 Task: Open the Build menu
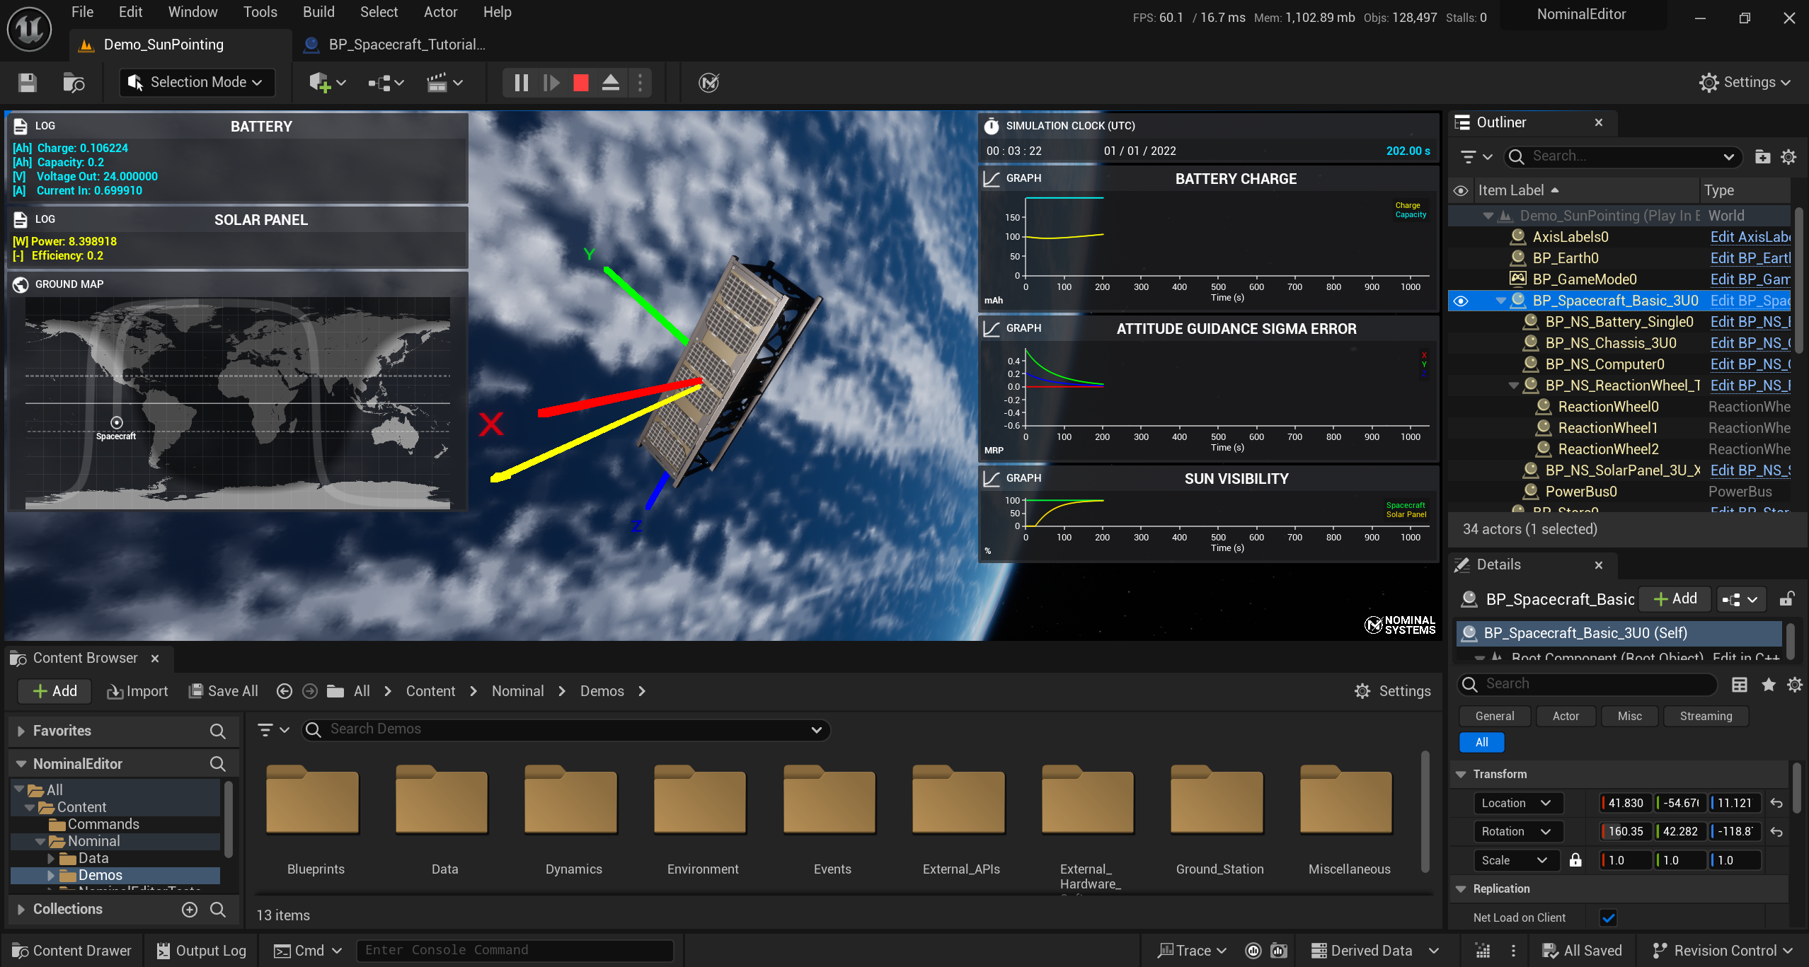pyautogui.click(x=318, y=12)
